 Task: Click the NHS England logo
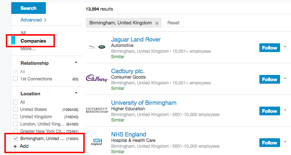(x=97, y=142)
